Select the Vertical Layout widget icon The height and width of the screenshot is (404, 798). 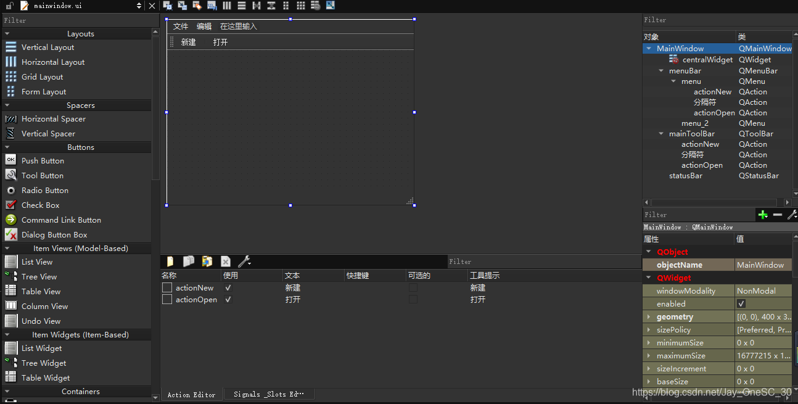point(11,47)
